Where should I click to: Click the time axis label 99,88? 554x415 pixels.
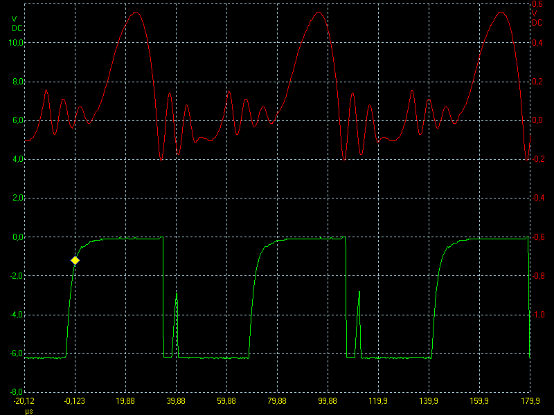point(328,401)
